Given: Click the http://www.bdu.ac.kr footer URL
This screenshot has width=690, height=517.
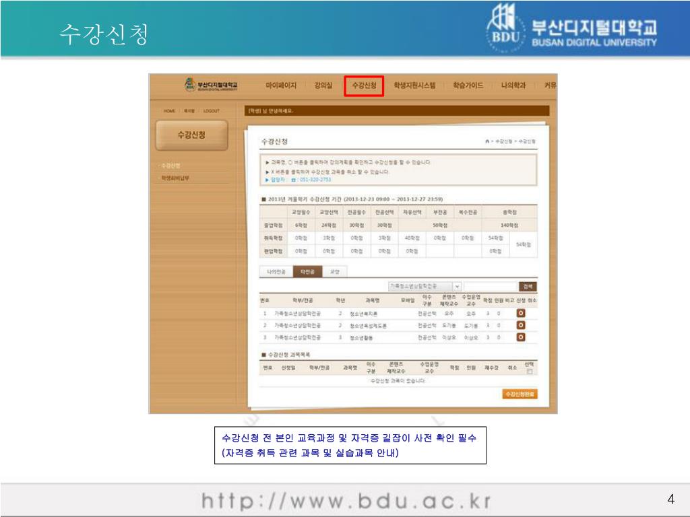Looking at the screenshot, I should (346, 501).
